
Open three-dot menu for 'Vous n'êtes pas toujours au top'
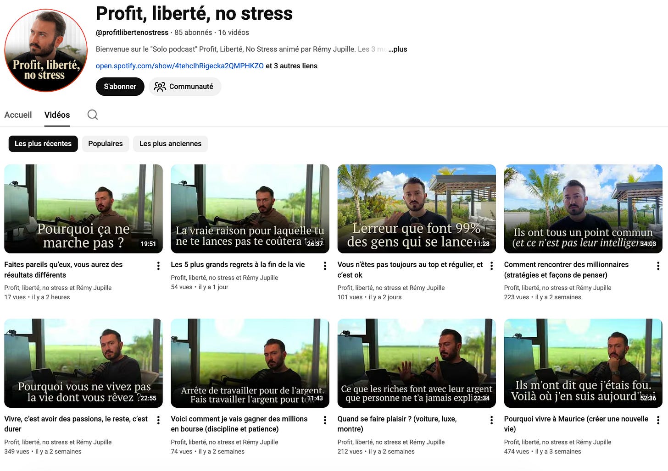pos(491,266)
